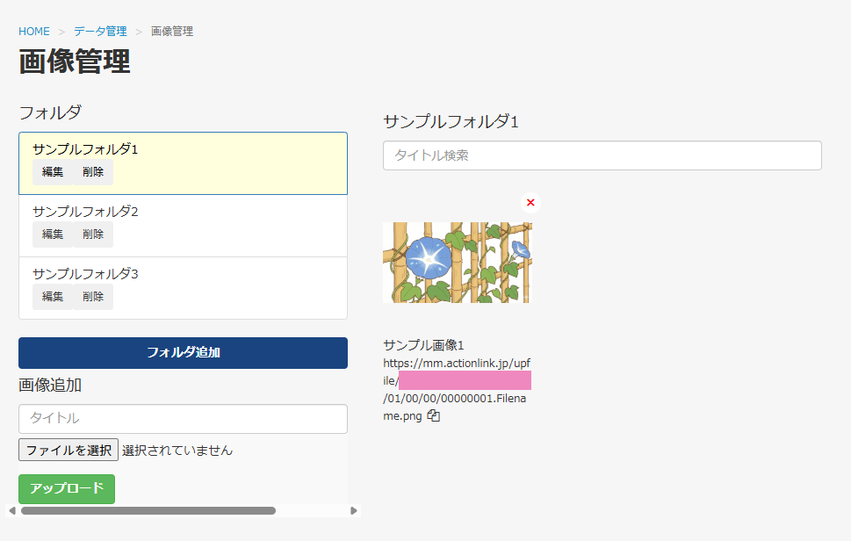Select サンプルフォルダ2 in folder list
Screen dimensions: 851x541
pos(86,212)
